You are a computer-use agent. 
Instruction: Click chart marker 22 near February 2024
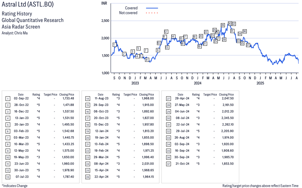pos(206,32)
